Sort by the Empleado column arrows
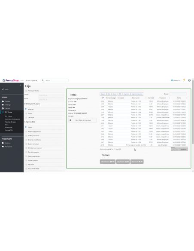The height and width of the screenshot is (251, 194). [170, 98]
